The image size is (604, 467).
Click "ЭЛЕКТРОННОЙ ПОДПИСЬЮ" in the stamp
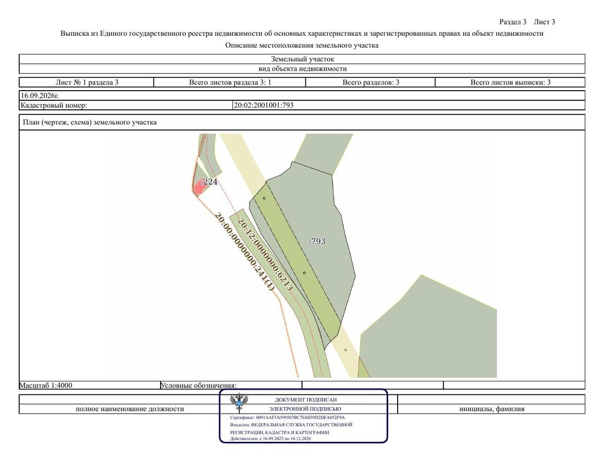[305, 409]
